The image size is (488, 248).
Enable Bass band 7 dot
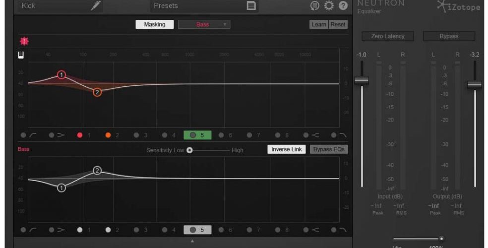[249, 230]
